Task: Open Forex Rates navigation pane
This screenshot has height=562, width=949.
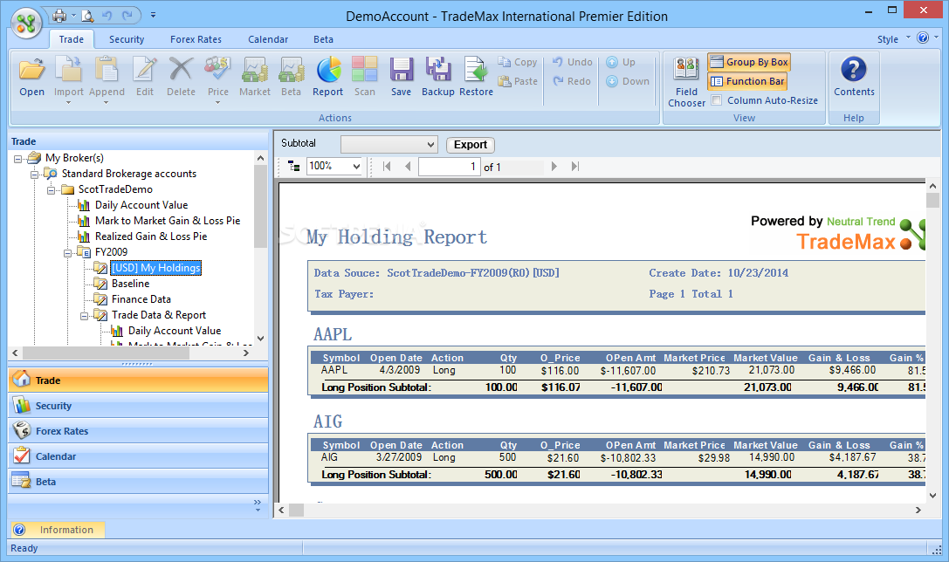Action: point(138,431)
